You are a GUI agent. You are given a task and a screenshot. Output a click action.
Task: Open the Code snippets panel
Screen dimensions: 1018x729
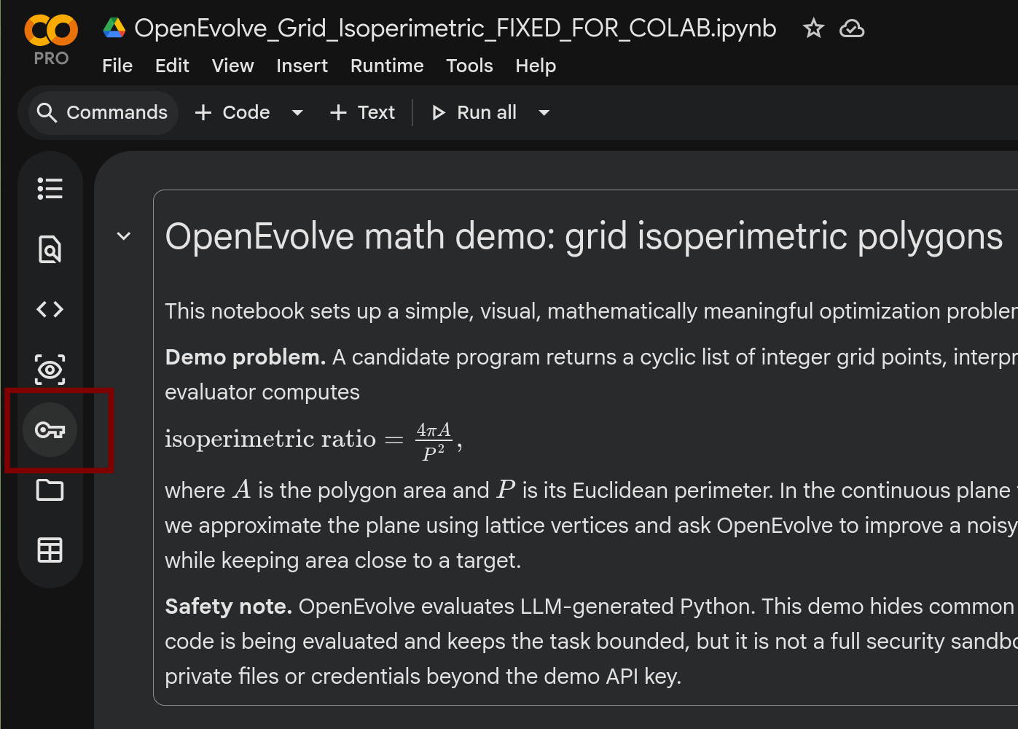50,309
